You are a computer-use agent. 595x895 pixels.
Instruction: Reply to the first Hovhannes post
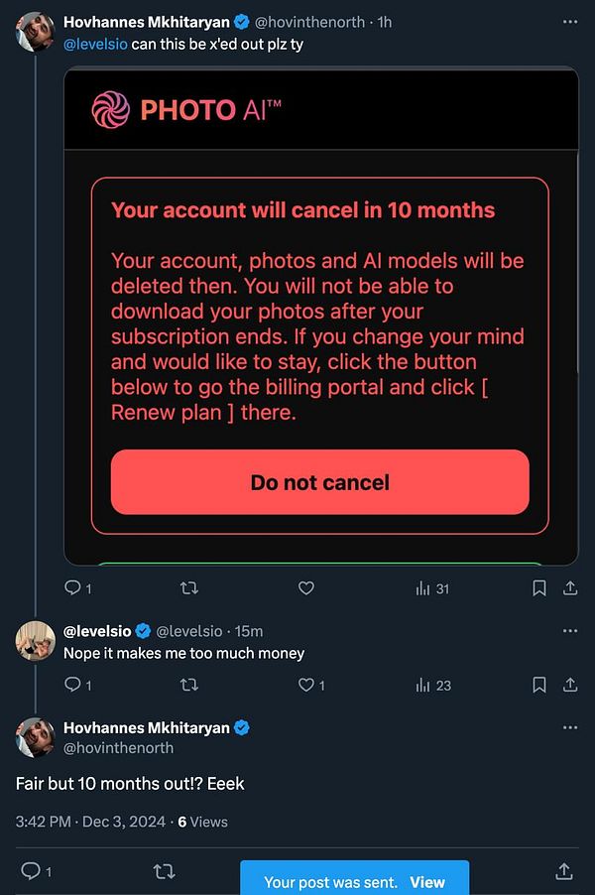[71, 588]
